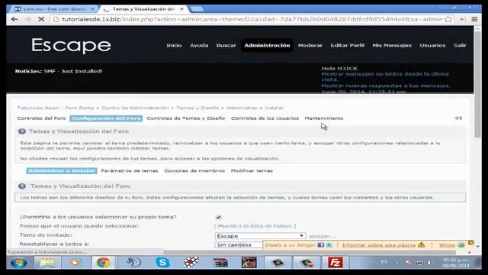488x275 pixels.
Task: Close the Temas y Visualización browser tab
Action: coord(181,9)
